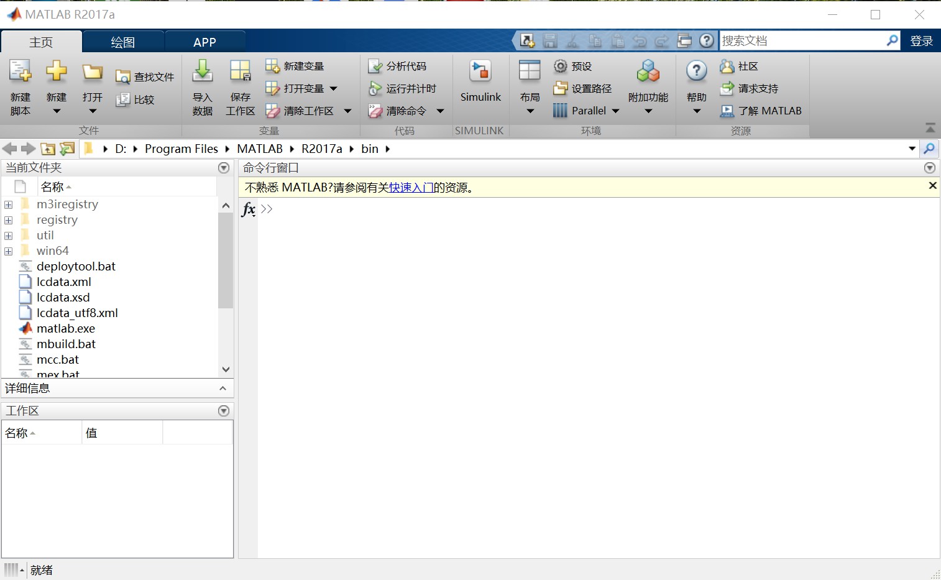941x580 pixels.
Task: Open 命令行窗口 panel actions menu
Action: (x=930, y=168)
